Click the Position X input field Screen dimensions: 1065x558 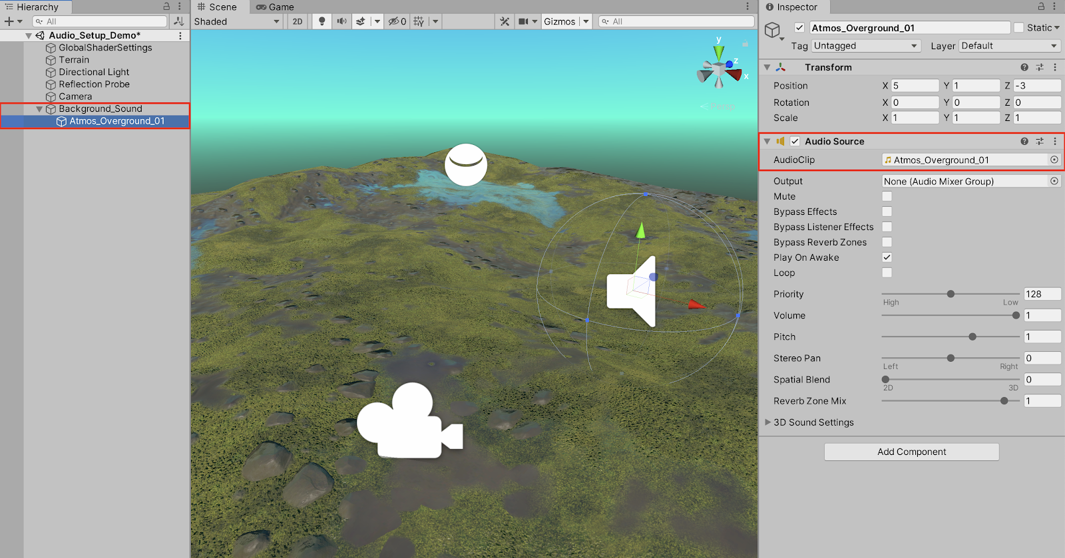(915, 86)
